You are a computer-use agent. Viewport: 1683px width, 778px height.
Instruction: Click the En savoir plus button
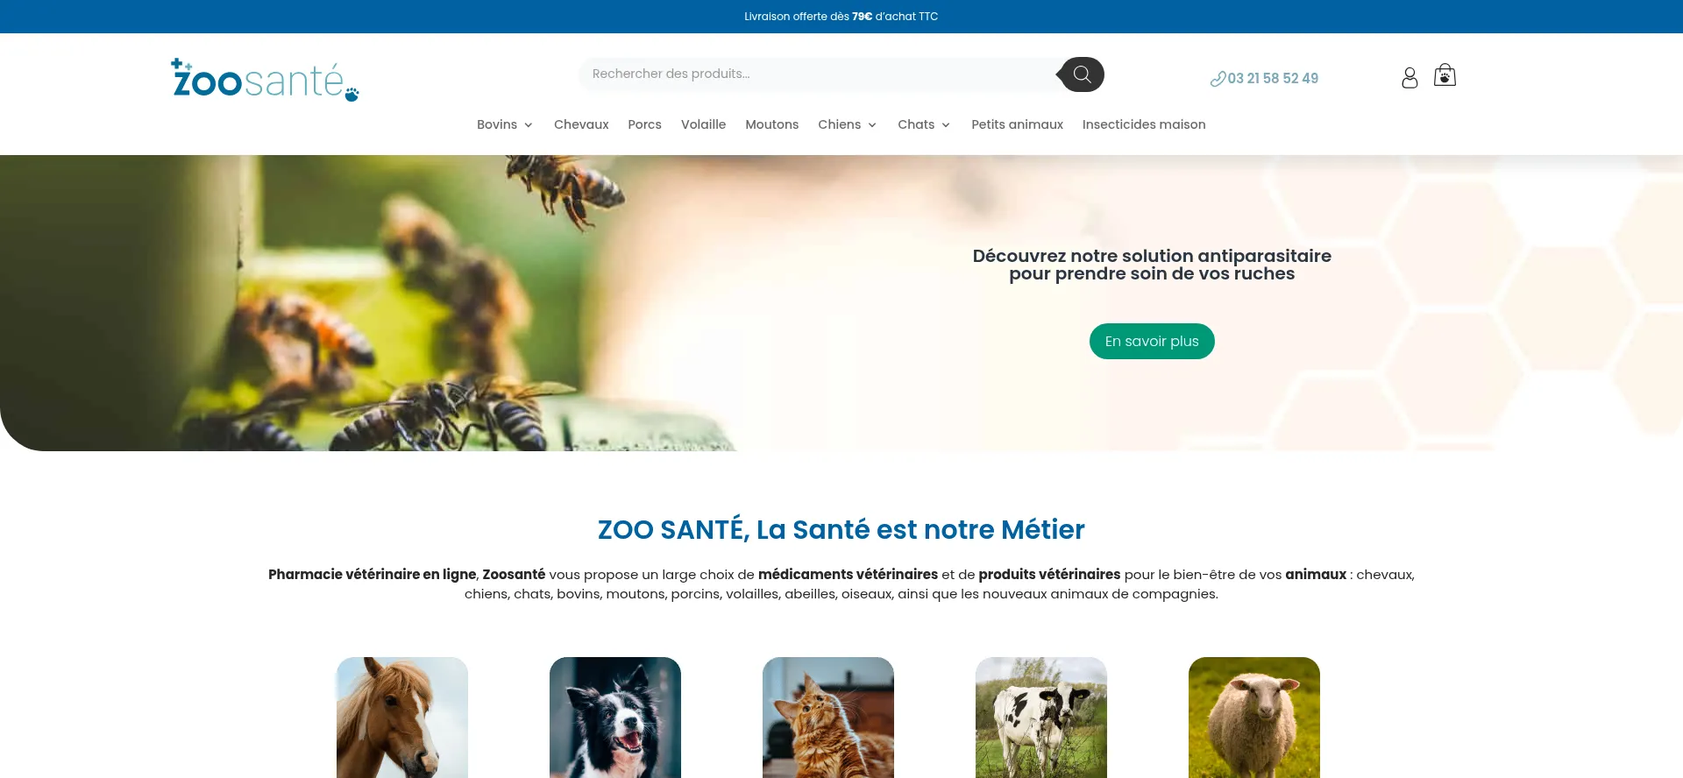[1152, 342]
